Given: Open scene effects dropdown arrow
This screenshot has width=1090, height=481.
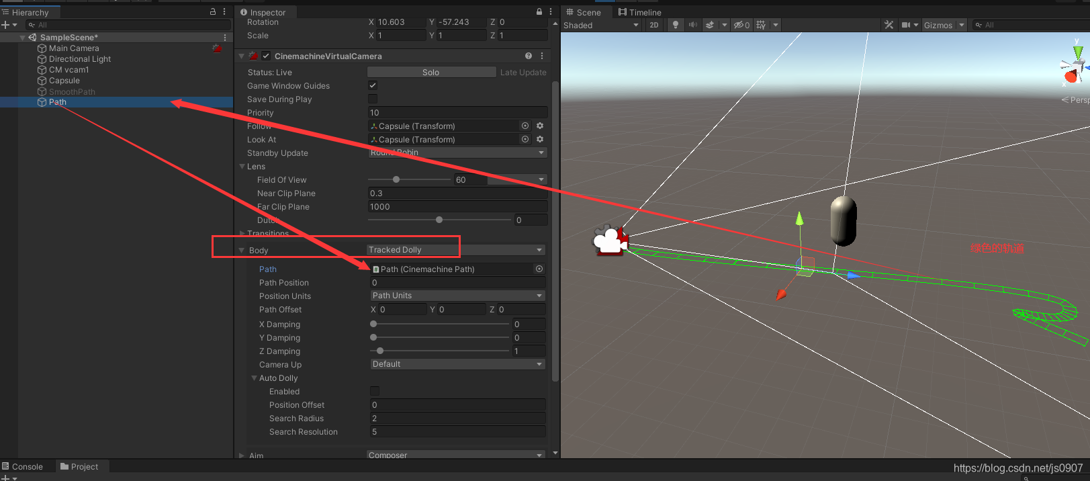Looking at the screenshot, I should tap(724, 25).
